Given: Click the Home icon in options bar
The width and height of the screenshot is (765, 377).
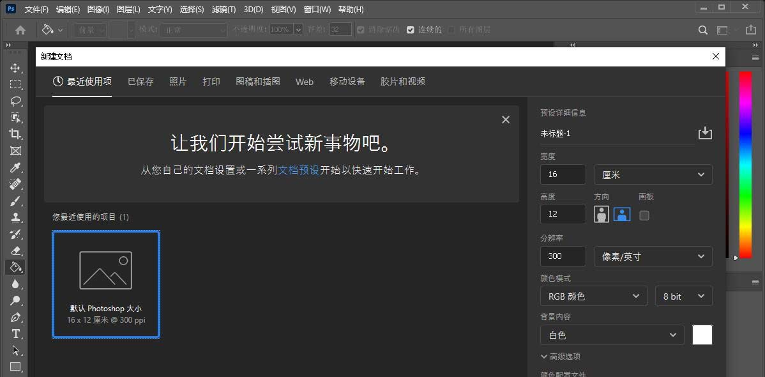Looking at the screenshot, I should pos(20,30).
